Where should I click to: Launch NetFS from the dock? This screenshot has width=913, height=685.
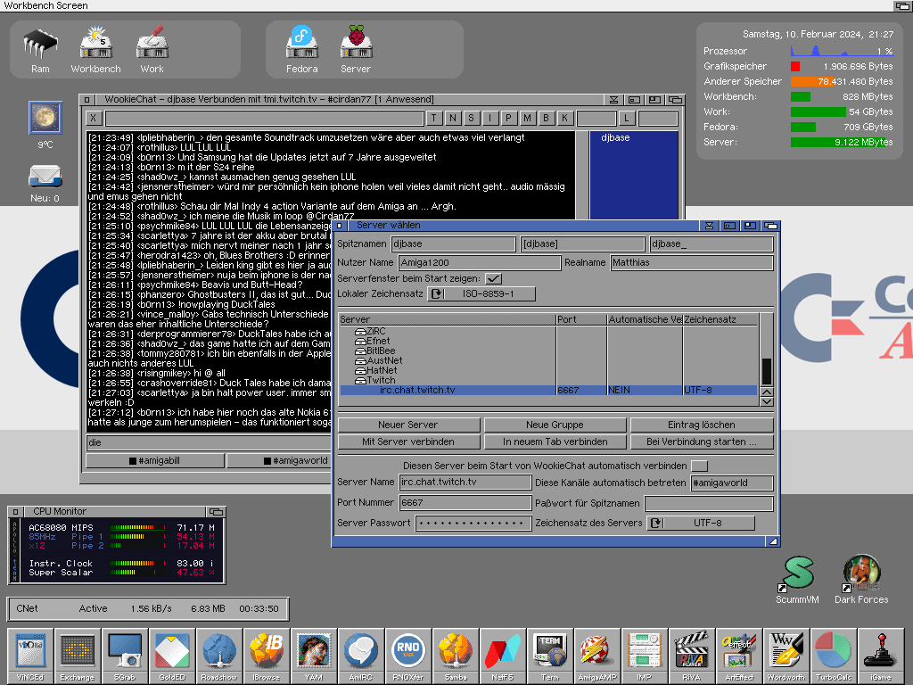pos(503,656)
